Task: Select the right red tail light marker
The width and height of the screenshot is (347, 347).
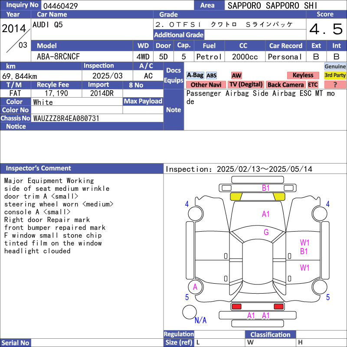Action: [278, 307]
